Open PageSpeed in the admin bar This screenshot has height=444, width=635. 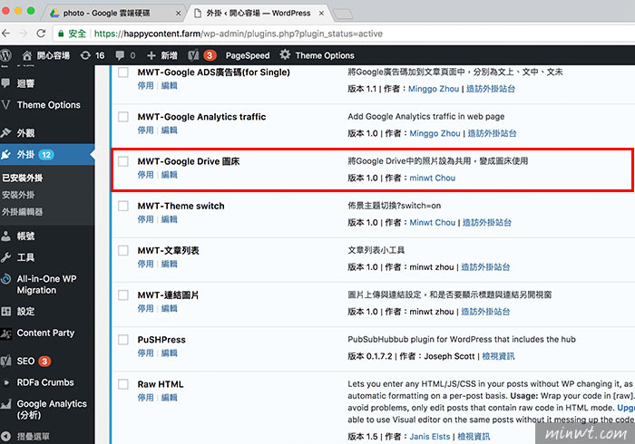(x=248, y=55)
